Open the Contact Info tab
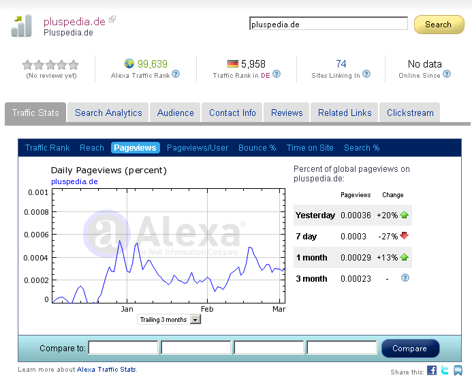The image size is (472, 386). coord(232,113)
